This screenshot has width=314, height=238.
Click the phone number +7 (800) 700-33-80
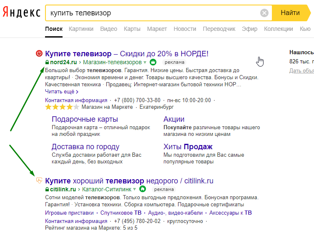137,100
